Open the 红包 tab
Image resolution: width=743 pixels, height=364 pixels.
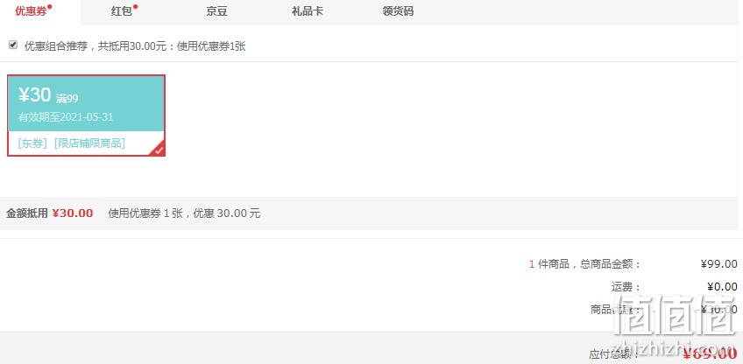[x=122, y=11]
